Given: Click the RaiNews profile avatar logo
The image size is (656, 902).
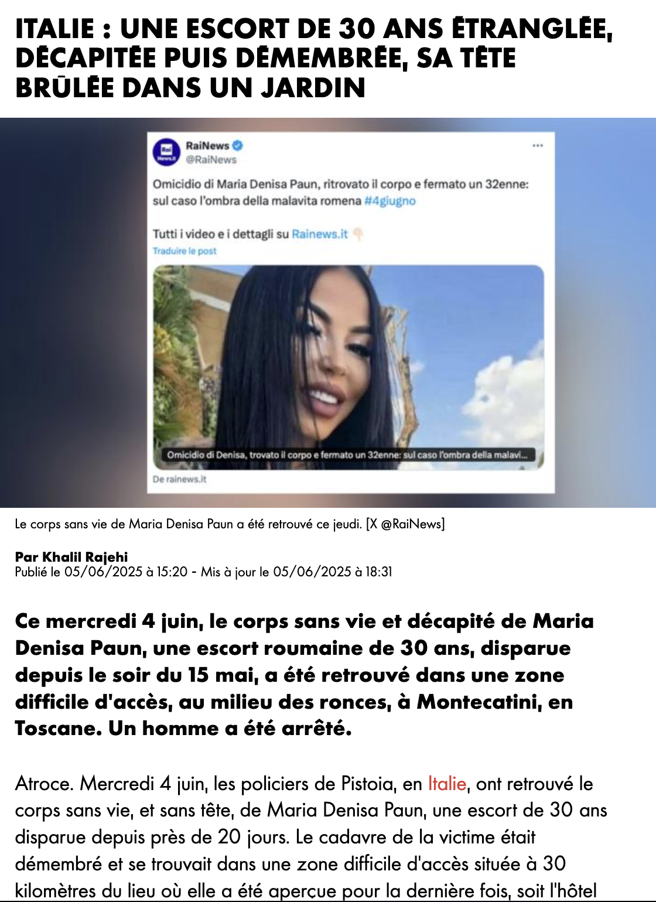Looking at the screenshot, I should [166, 151].
